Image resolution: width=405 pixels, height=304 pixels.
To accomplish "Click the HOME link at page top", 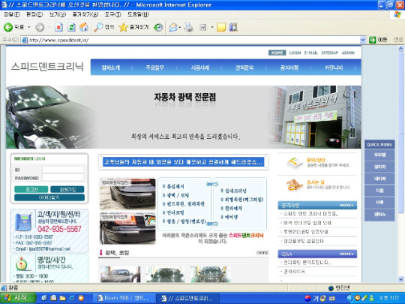I will (x=277, y=53).
